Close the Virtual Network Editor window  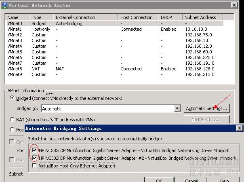tap(234, 5)
